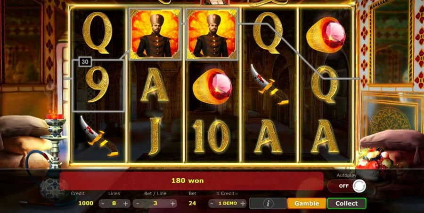Image resolution: width=424 pixels, height=213 pixels.
Task: Click the ruby ring on reel five
Action: click(x=326, y=34)
